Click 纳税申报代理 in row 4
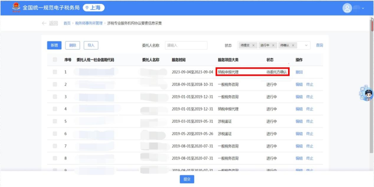The width and height of the screenshot is (374, 187). tap(228, 109)
